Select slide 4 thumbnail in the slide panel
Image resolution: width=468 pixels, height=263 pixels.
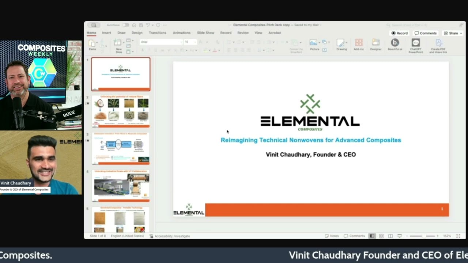coord(121,186)
